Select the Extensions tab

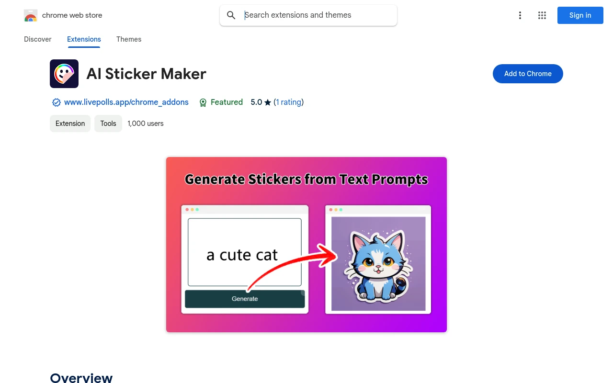click(84, 39)
